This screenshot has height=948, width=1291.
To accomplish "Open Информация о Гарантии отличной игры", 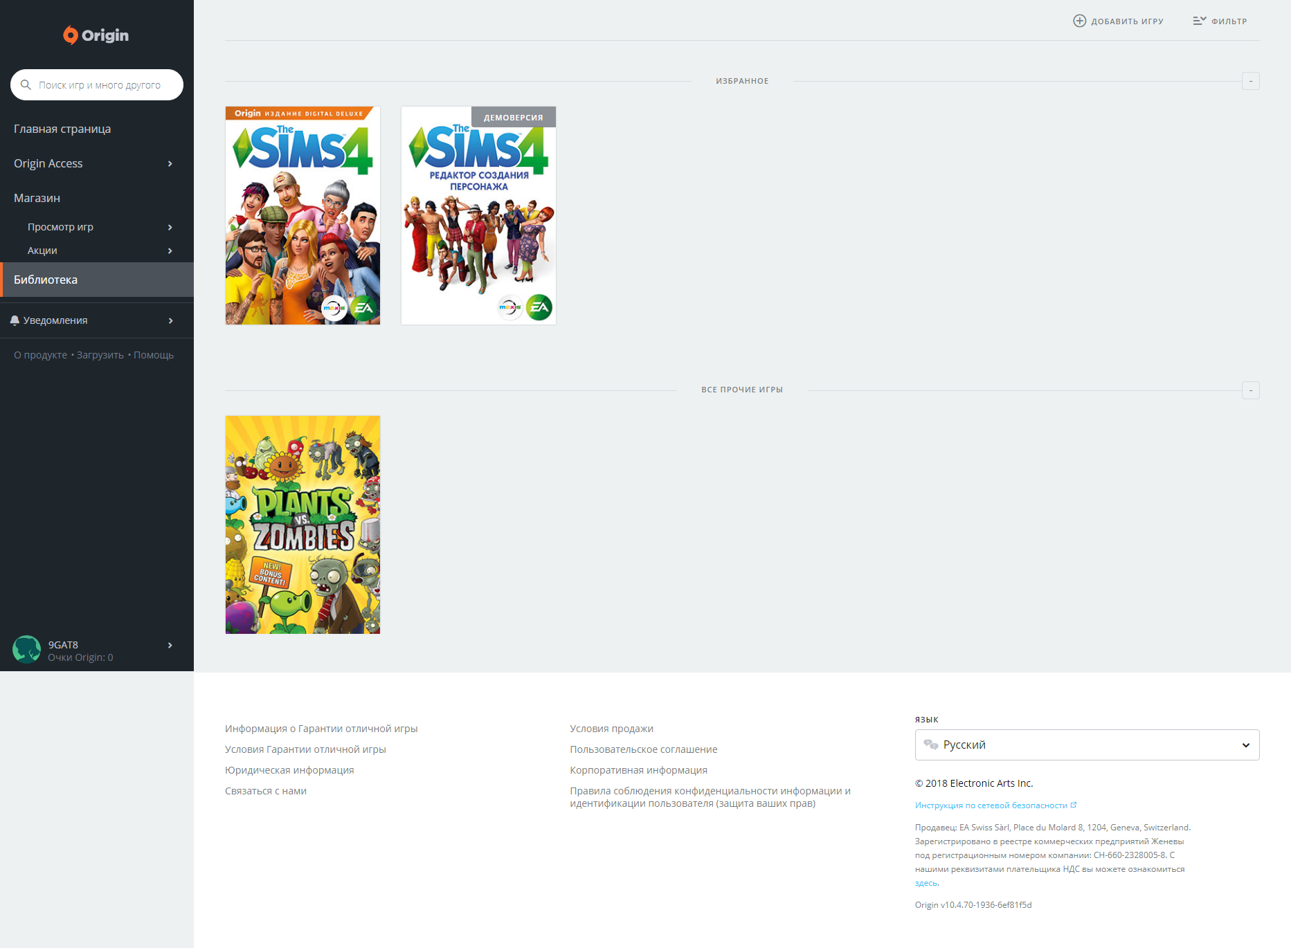I will click(321, 729).
